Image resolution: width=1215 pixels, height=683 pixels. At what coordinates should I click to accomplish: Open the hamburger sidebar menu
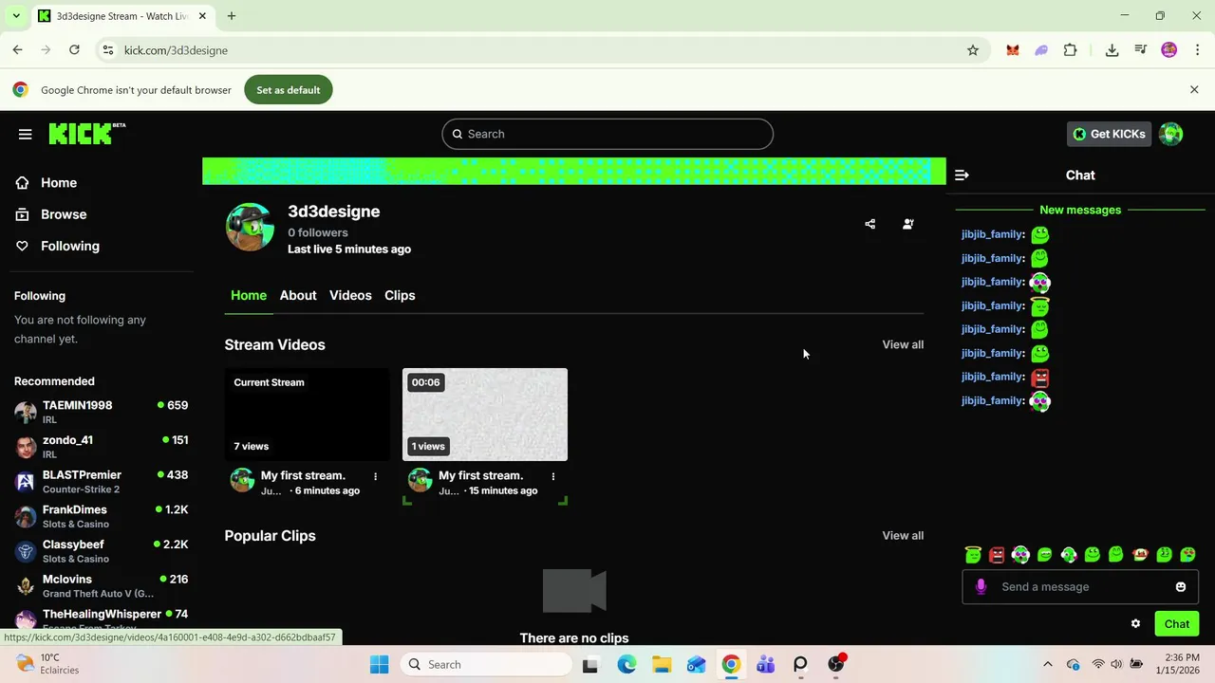pyautogui.click(x=26, y=134)
